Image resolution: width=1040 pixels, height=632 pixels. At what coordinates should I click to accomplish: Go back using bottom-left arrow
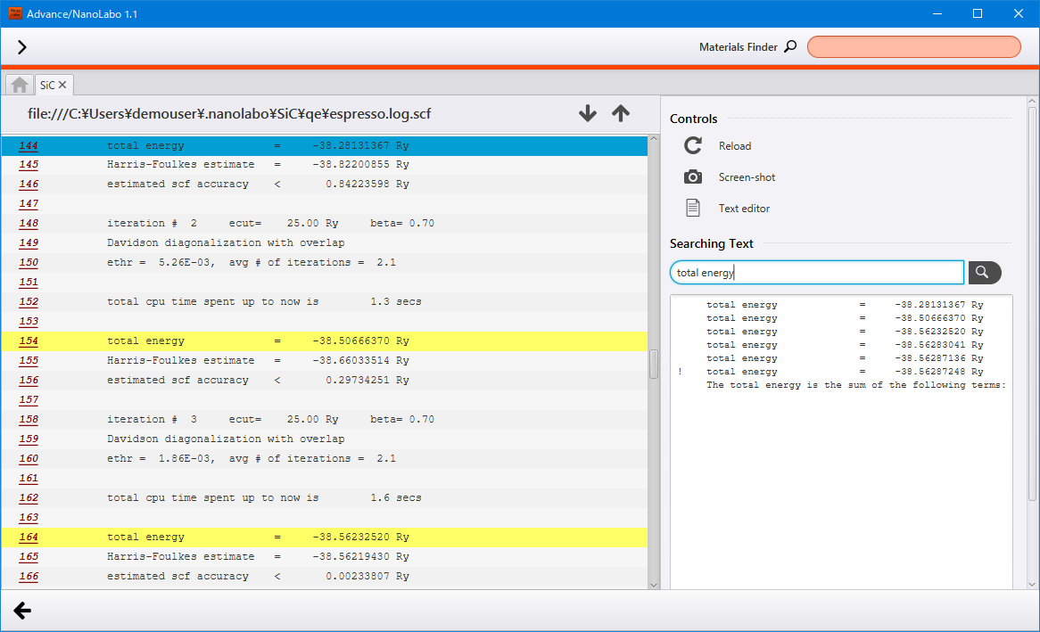[22, 611]
